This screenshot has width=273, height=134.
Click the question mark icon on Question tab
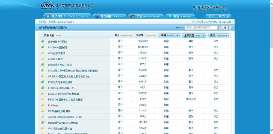click(x=97, y=16)
